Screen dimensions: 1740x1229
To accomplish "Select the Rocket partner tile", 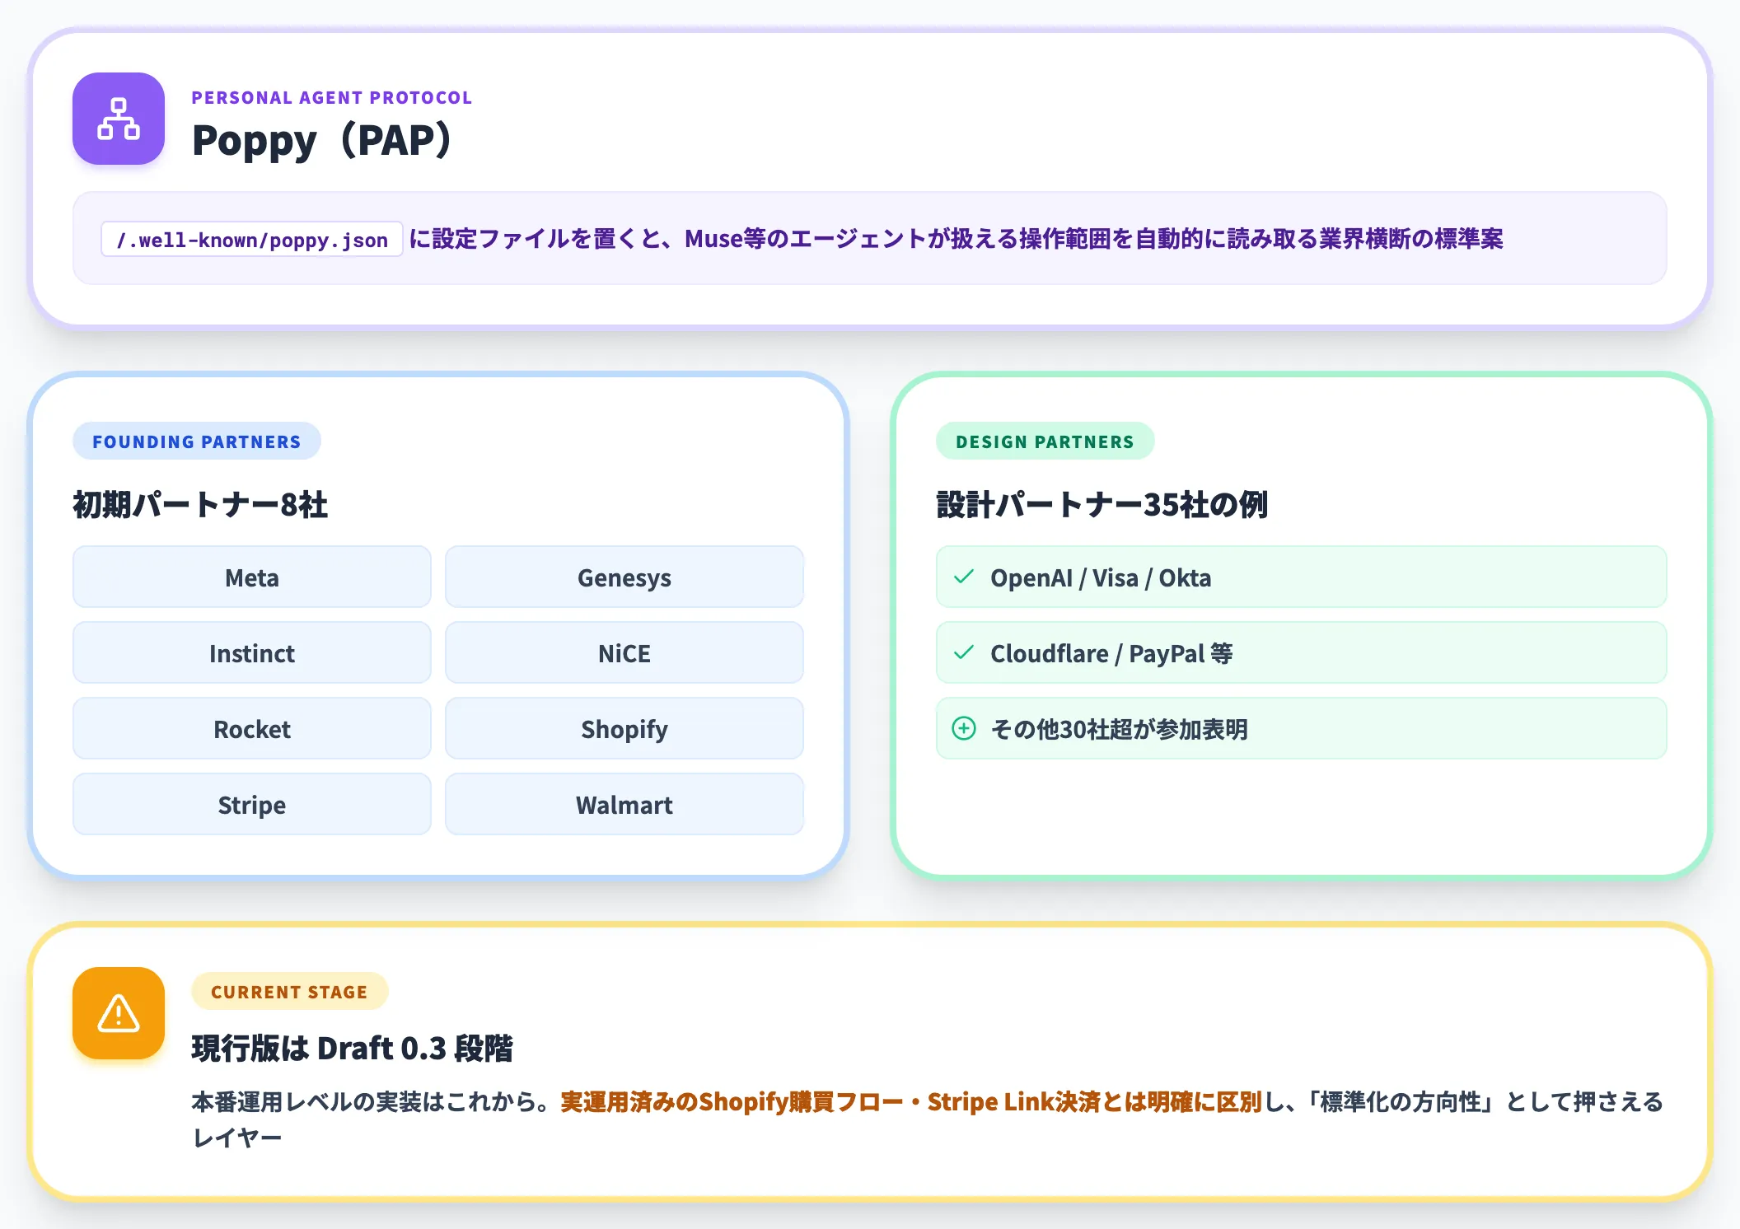I will 252,728.
